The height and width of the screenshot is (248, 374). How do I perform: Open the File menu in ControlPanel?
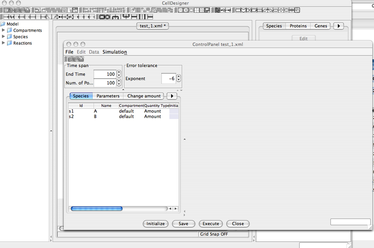69,52
